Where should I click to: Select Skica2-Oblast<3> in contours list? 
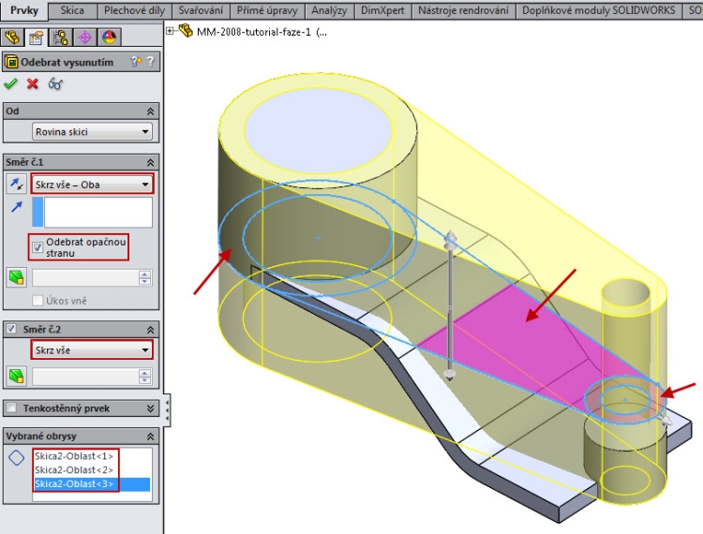pyautogui.click(x=92, y=483)
